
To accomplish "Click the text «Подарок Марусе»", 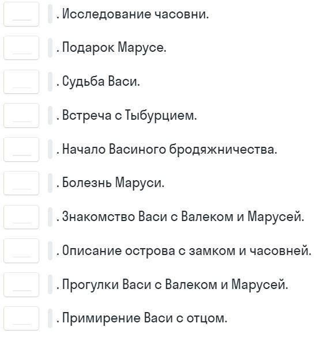I will [x=114, y=48].
